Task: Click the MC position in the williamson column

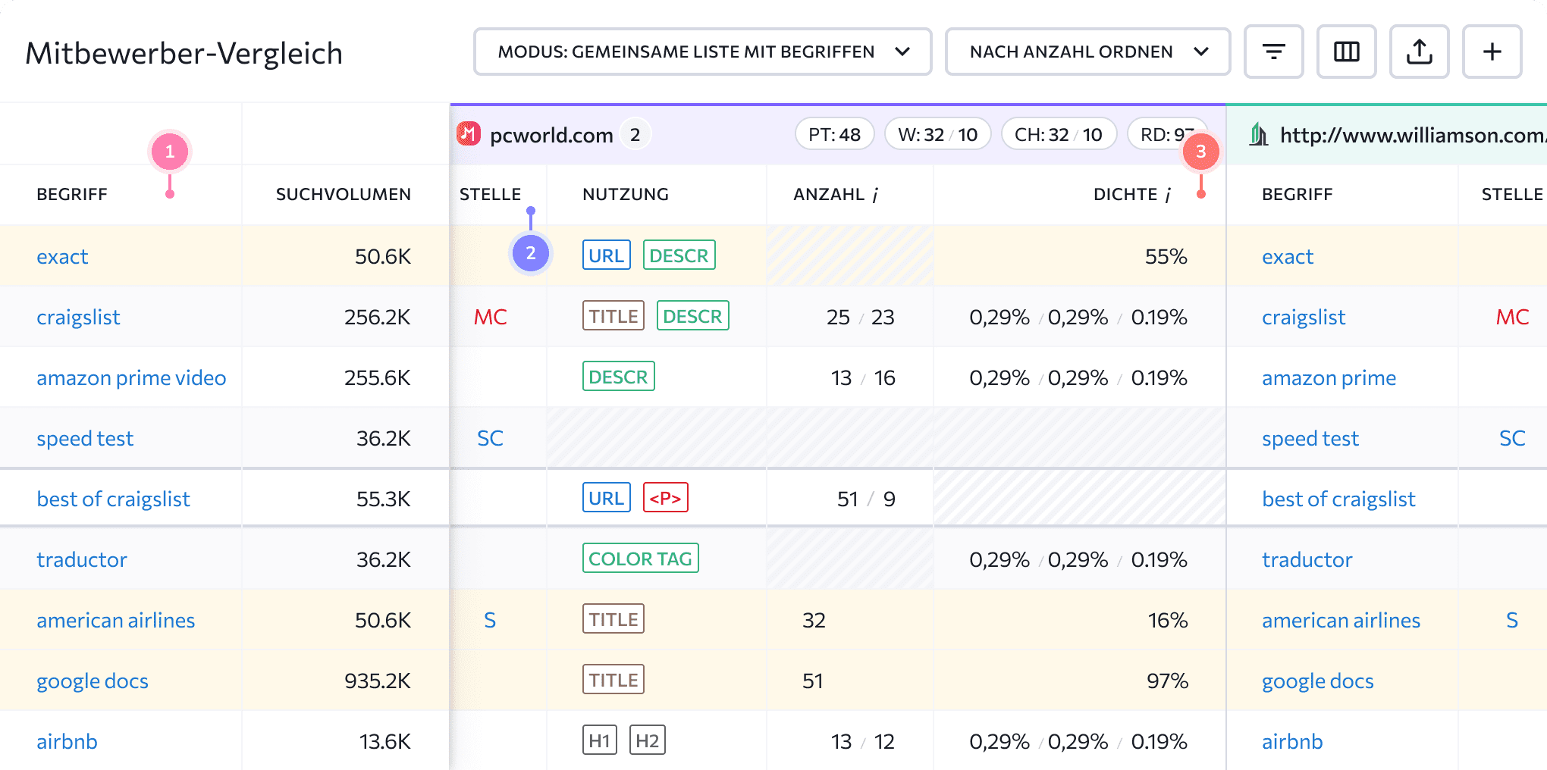Action: click(x=1512, y=318)
